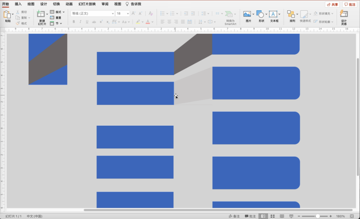Switch to Normal view in status bar
The width and height of the screenshot is (360, 219).
(x=263, y=216)
